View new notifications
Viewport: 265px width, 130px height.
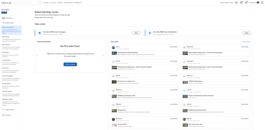(247, 33)
